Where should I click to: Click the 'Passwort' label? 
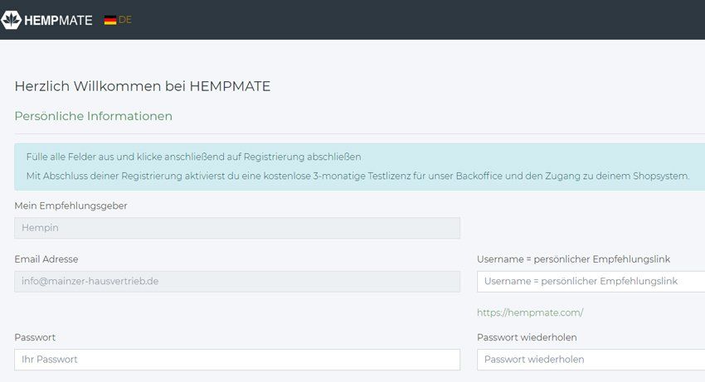[35, 337]
